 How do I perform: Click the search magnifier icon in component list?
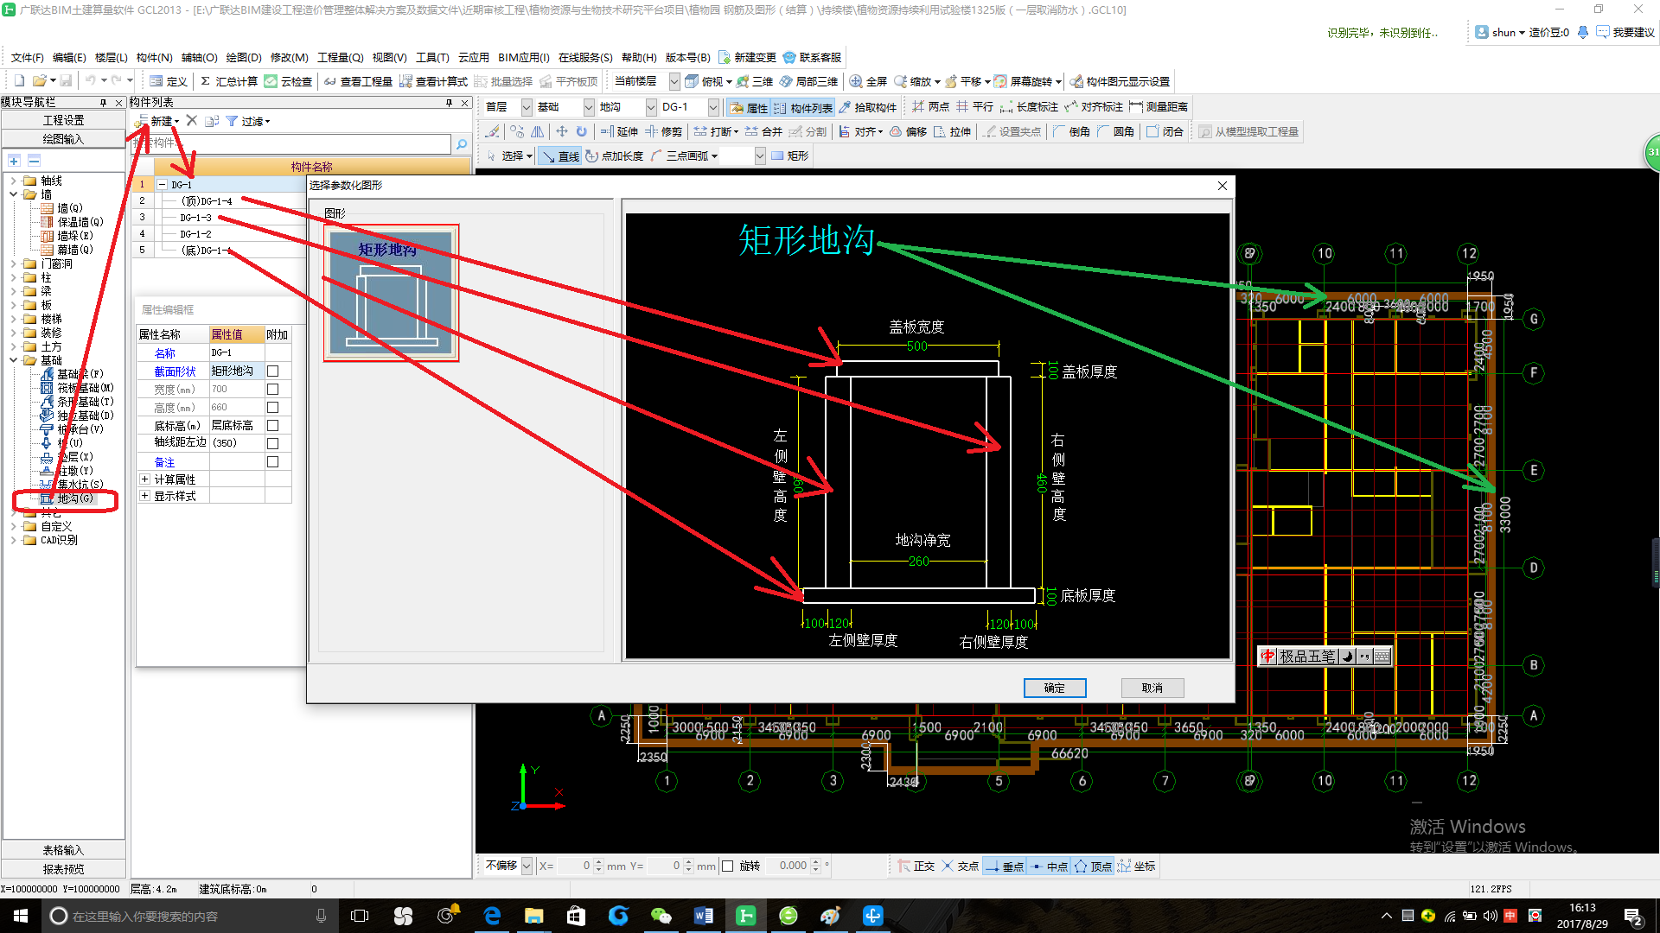tap(462, 144)
